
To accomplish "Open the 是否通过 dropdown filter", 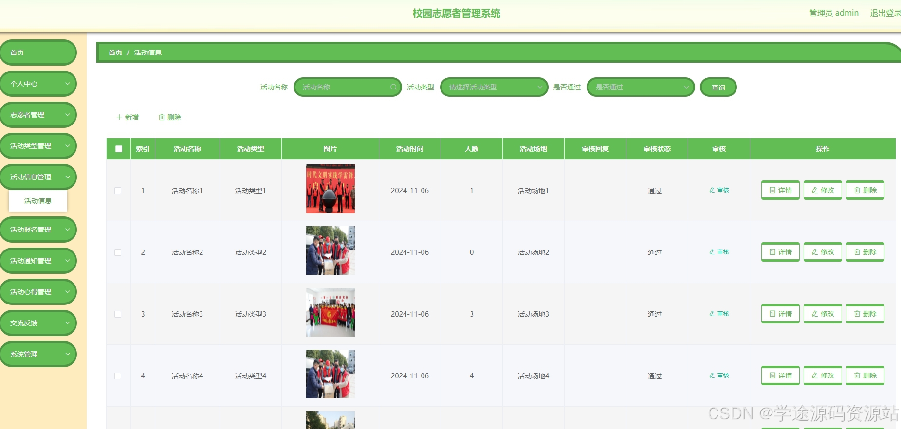I will [x=641, y=87].
